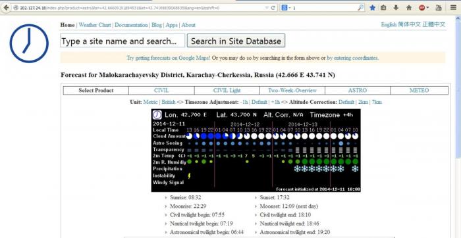Switch language to 正體中文

point(434,24)
